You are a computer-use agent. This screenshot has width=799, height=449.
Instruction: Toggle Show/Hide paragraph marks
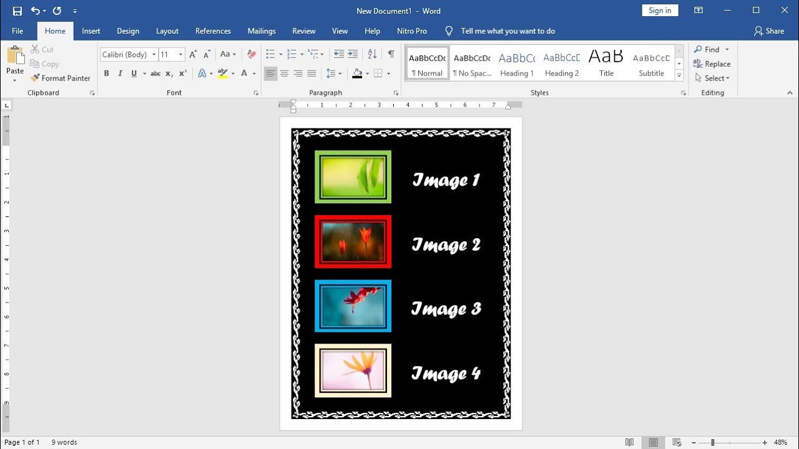(391, 54)
